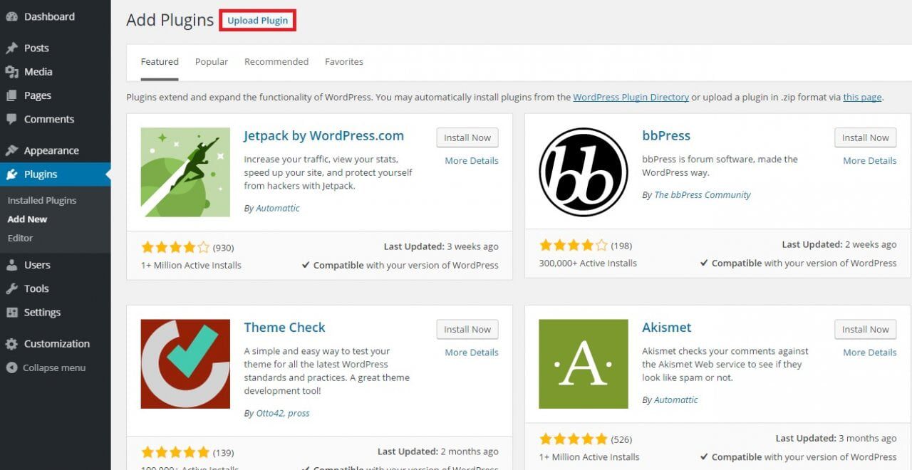The width and height of the screenshot is (912, 470).
Task: Click the Akismet green logo thumbnail
Action: click(x=584, y=364)
